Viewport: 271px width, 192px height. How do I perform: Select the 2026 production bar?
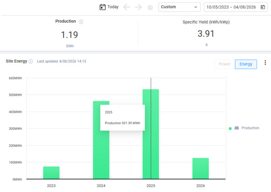pyautogui.click(x=201, y=169)
